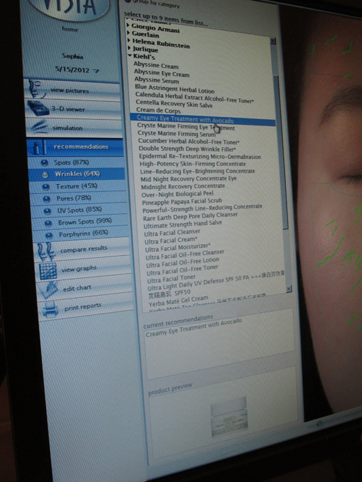This screenshot has width=362, height=482.
Task: Open the view pictures section
Action: [72, 89]
